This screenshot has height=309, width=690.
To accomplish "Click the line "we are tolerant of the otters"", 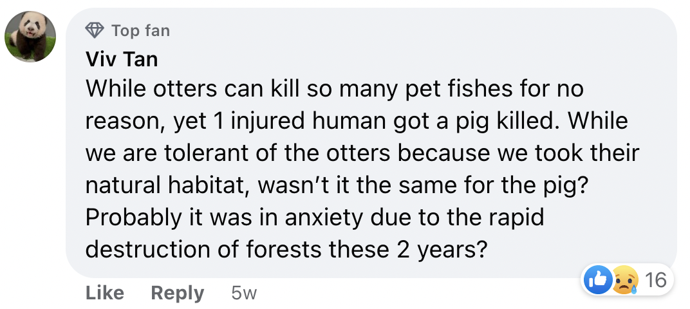I will [x=362, y=153].
